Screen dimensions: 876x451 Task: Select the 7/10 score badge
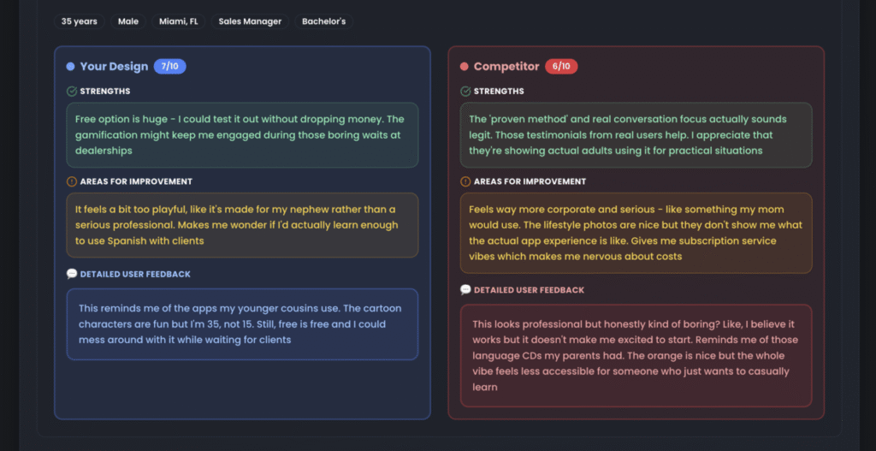[x=170, y=67]
